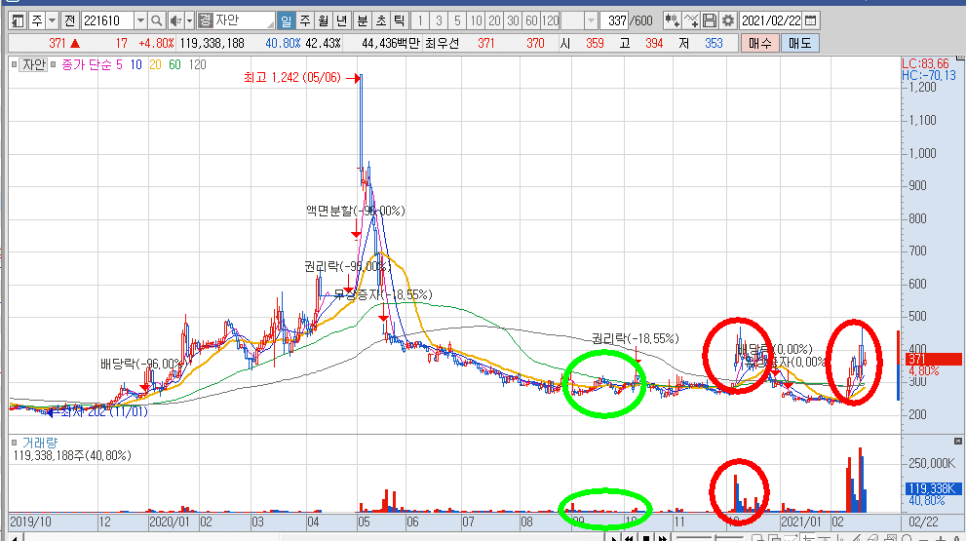Select the 틱 (tick) chart tab
This screenshot has height=541, width=966.
[399, 20]
